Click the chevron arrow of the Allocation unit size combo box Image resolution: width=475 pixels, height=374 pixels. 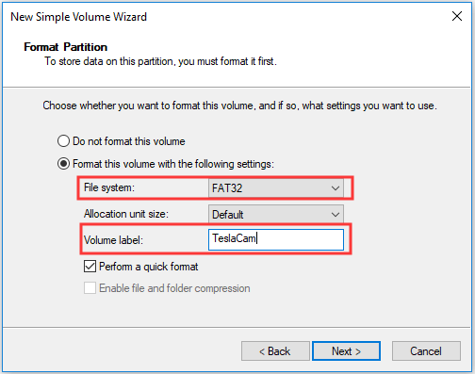tap(336, 215)
